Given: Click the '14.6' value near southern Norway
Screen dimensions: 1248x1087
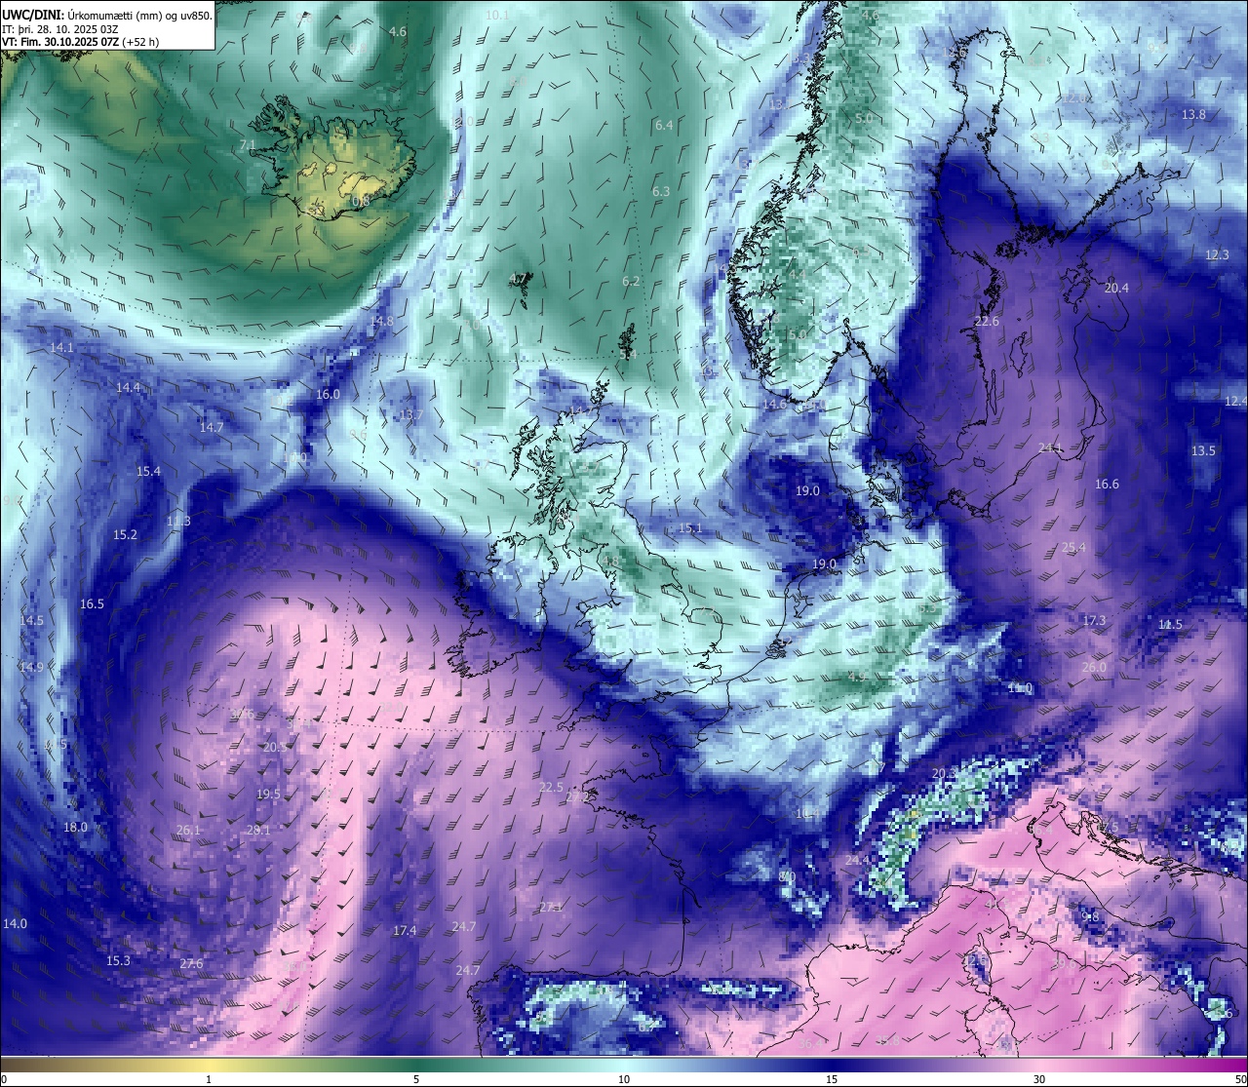Looking at the screenshot, I should pos(774,404).
